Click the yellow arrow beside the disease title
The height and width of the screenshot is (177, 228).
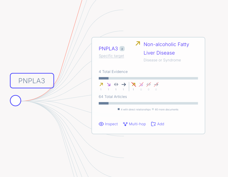(x=138, y=43)
